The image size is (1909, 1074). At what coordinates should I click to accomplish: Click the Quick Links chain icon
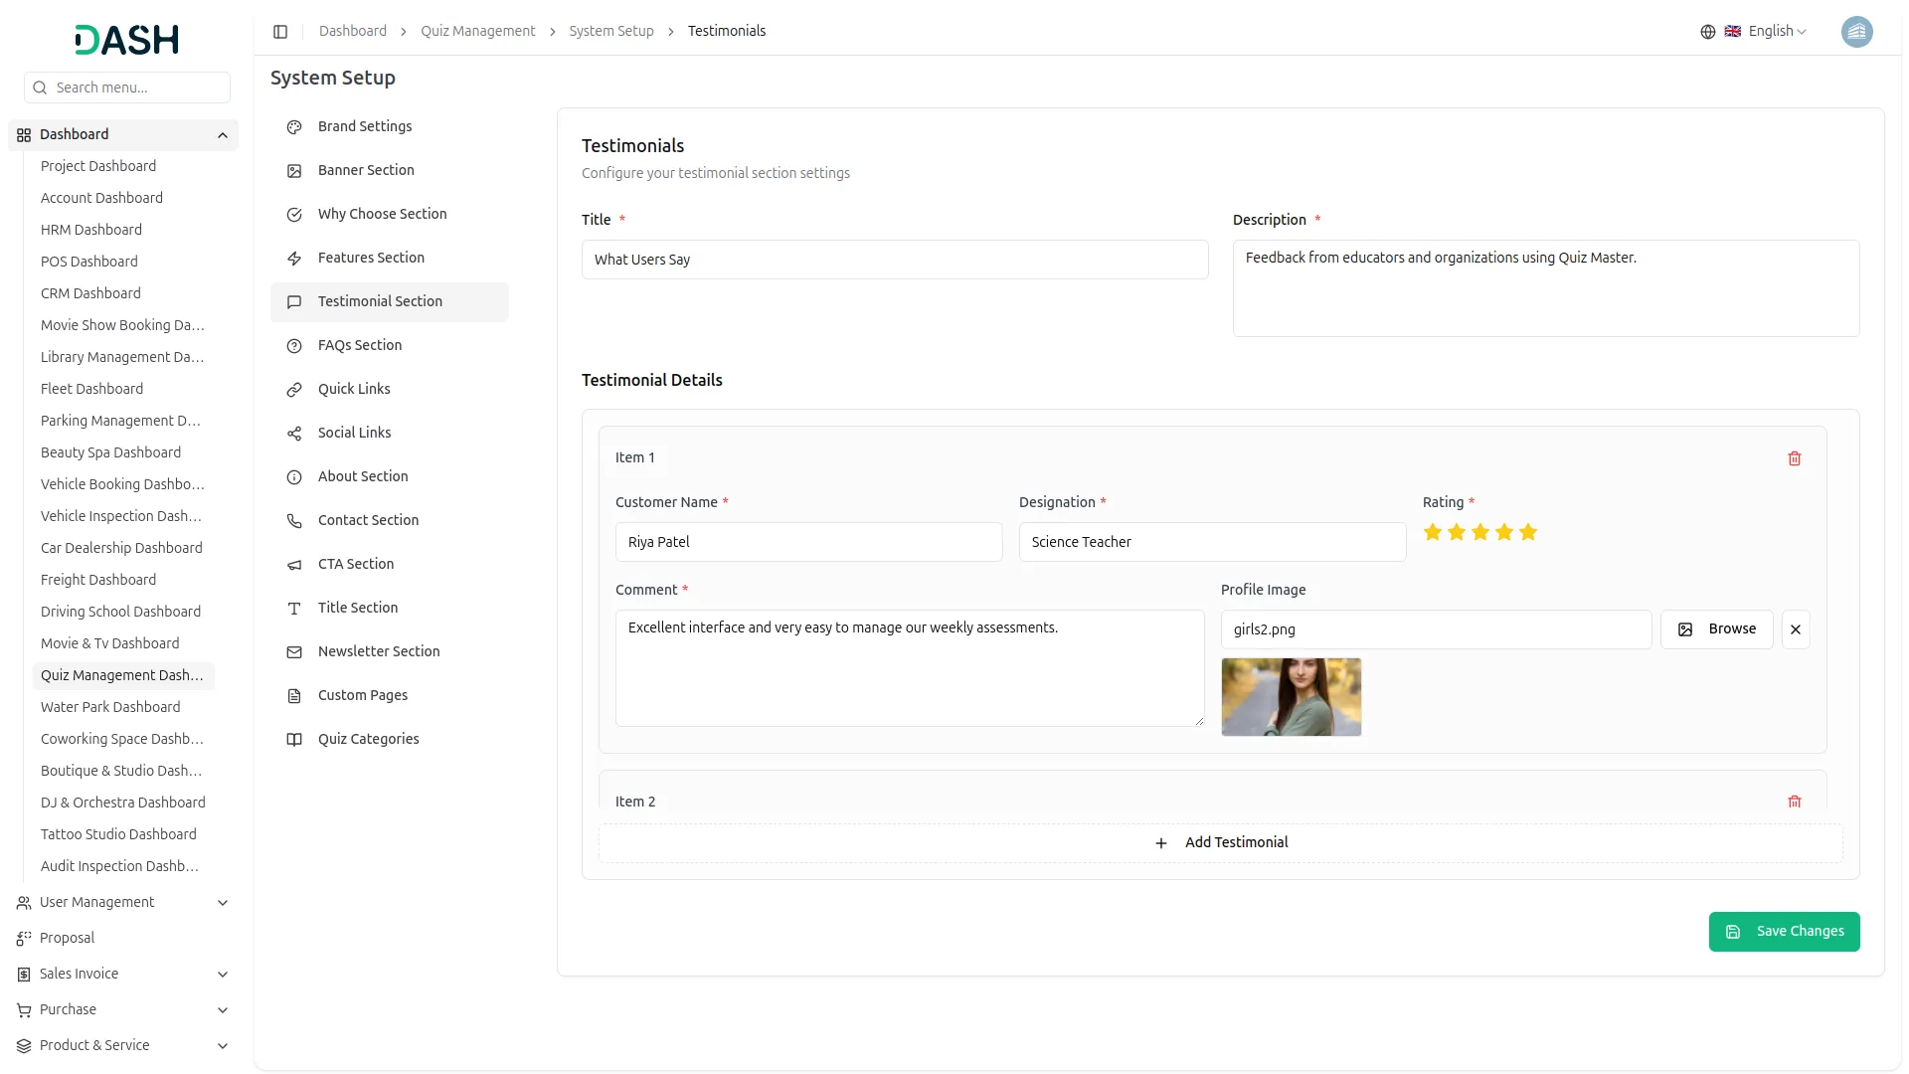click(294, 390)
